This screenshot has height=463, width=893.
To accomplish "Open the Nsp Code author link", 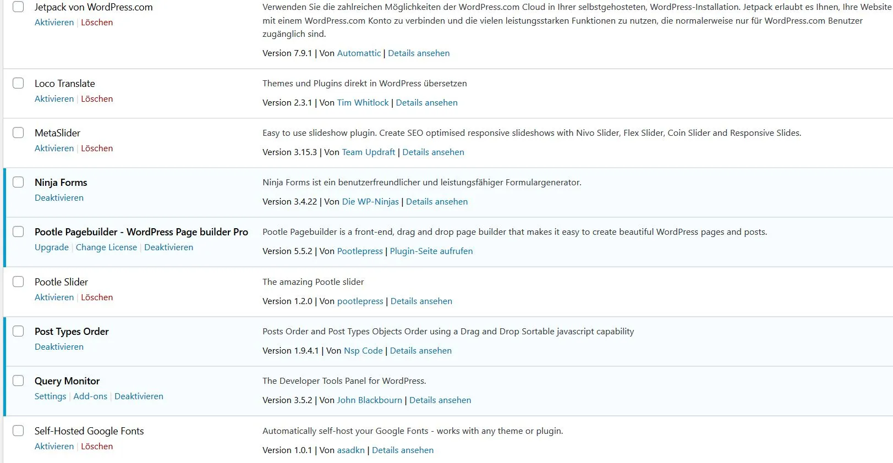I will (363, 351).
